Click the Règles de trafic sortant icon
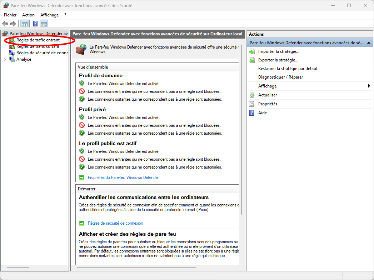This screenshot has height=280, width=374. pos(12,46)
